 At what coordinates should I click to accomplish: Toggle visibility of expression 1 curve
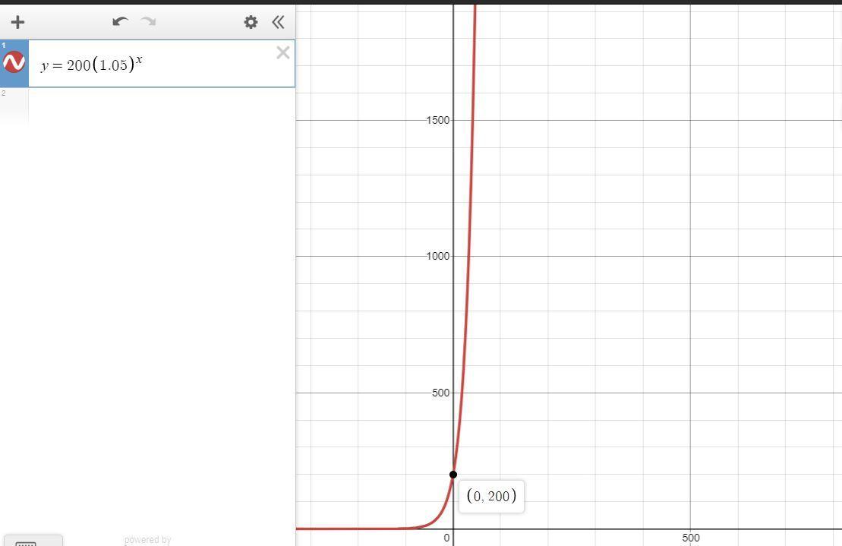click(x=14, y=63)
